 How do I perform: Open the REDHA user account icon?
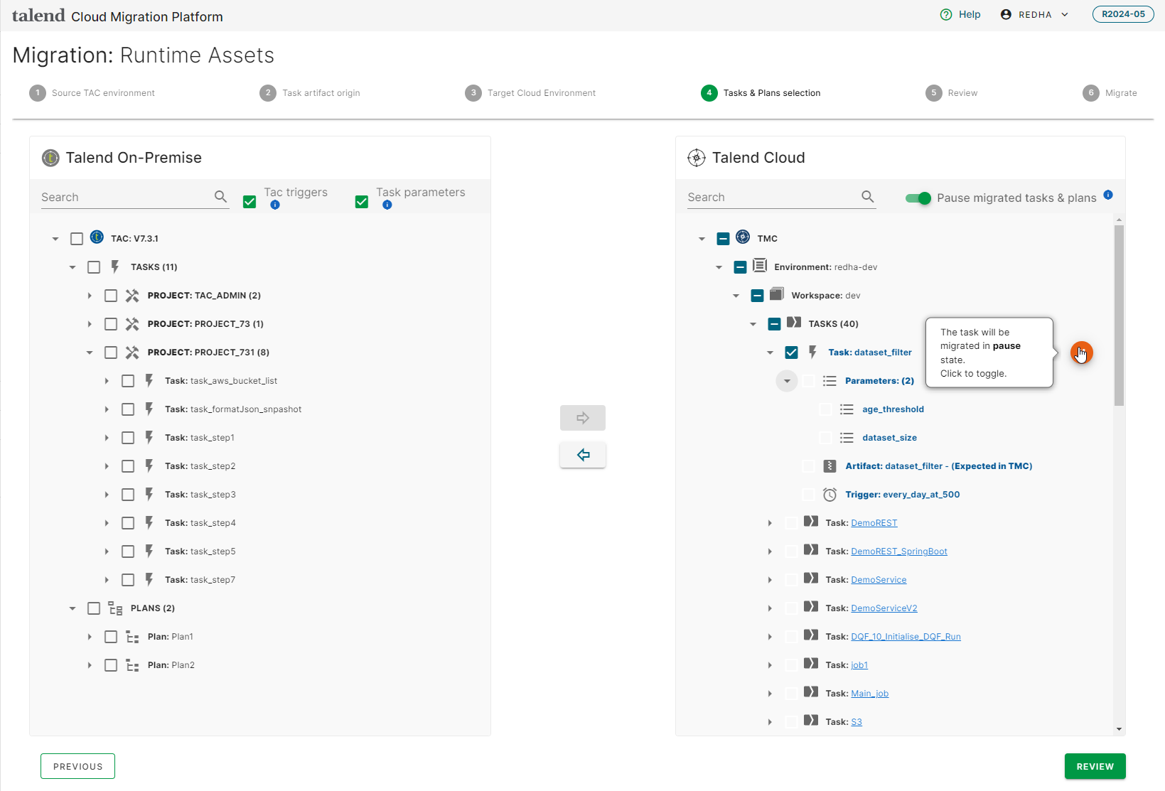coord(1006,14)
